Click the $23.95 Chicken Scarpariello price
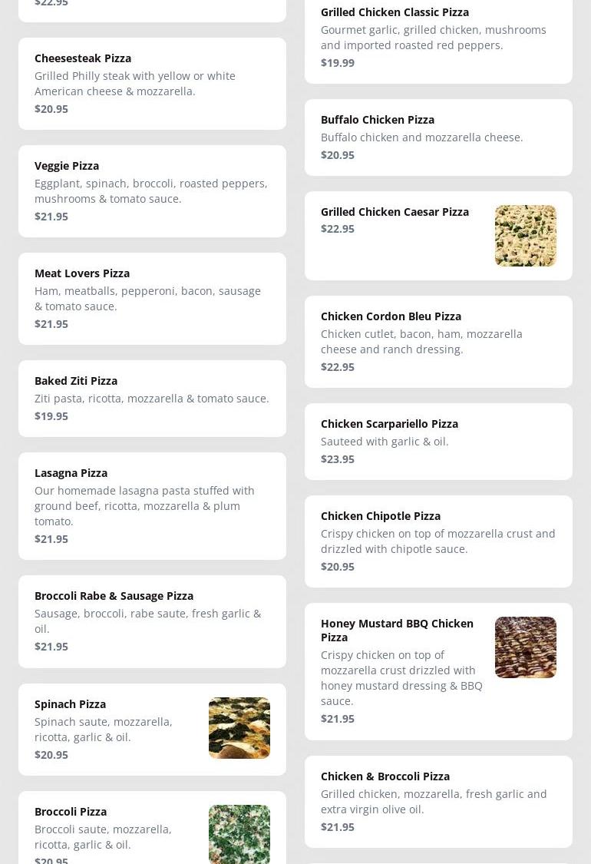 click(x=338, y=459)
